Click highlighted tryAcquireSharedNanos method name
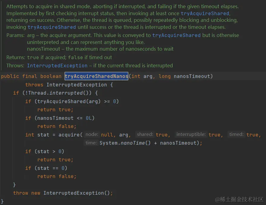 click(x=96, y=76)
